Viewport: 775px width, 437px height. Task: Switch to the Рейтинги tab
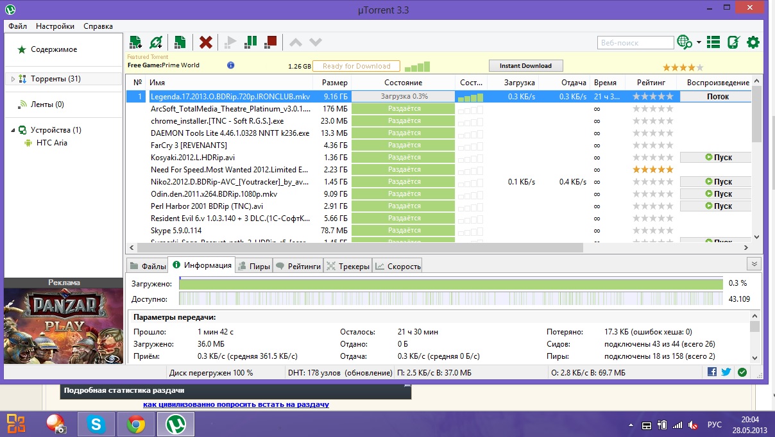(x=298, y=266)
